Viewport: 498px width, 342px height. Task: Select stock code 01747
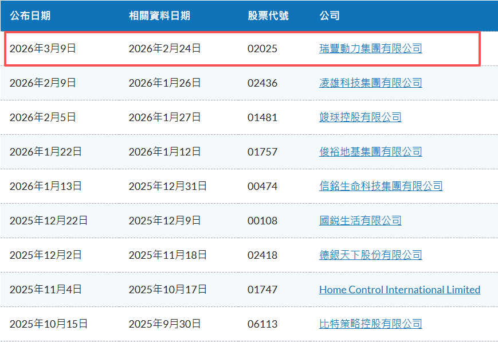[x=262, y=290]
